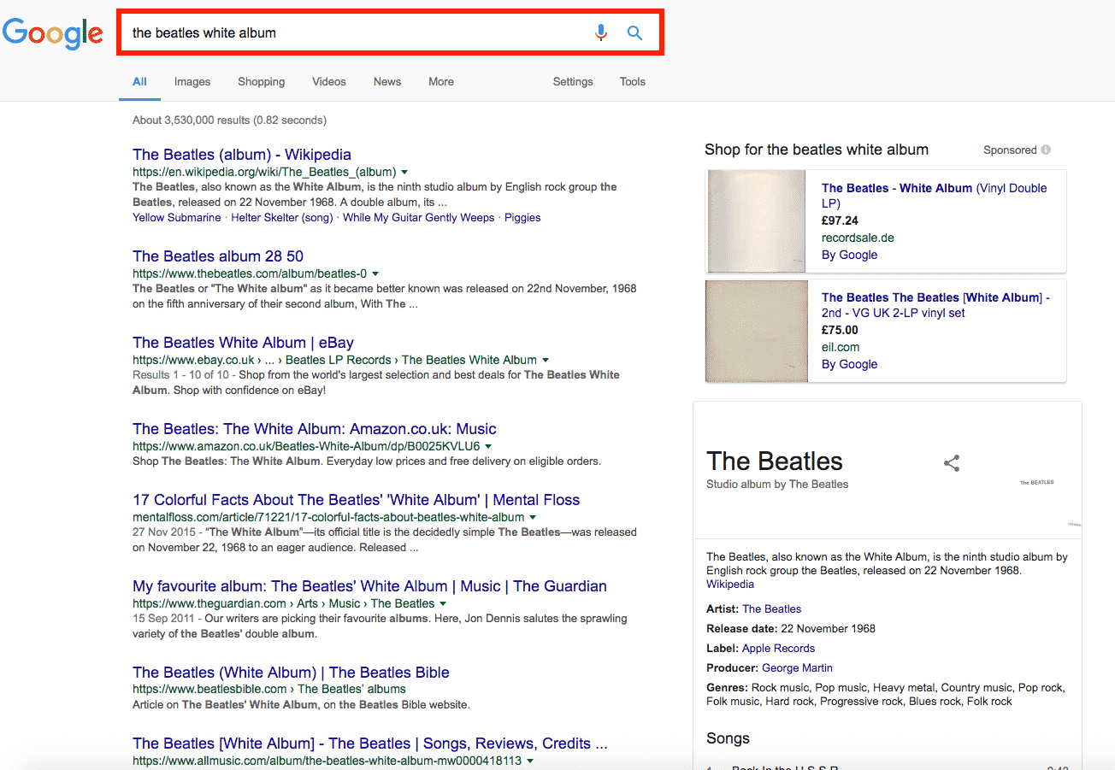Open Settings menu
This screenshot has width=1115, height=770.
[x=573, y=82]
